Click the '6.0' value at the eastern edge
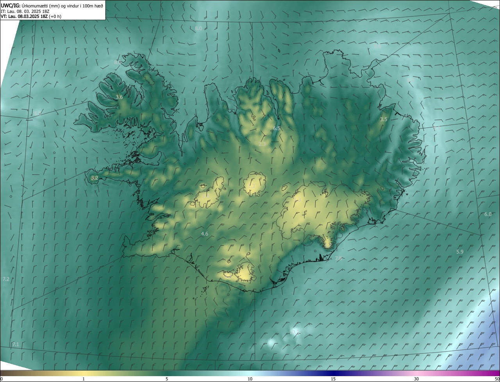The image size is (500, 382). (488, 214)
